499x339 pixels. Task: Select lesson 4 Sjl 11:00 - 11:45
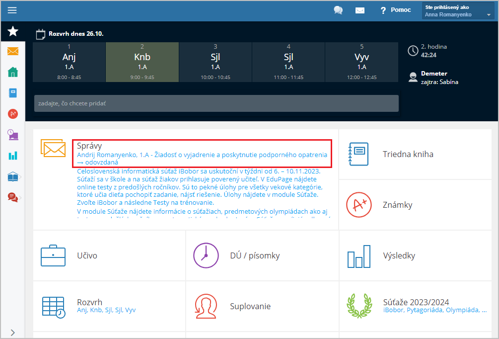[x=288, y=62]
